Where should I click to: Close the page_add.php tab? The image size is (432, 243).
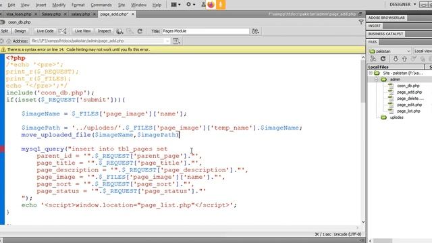pyautogui.click(x=133, y=13)
